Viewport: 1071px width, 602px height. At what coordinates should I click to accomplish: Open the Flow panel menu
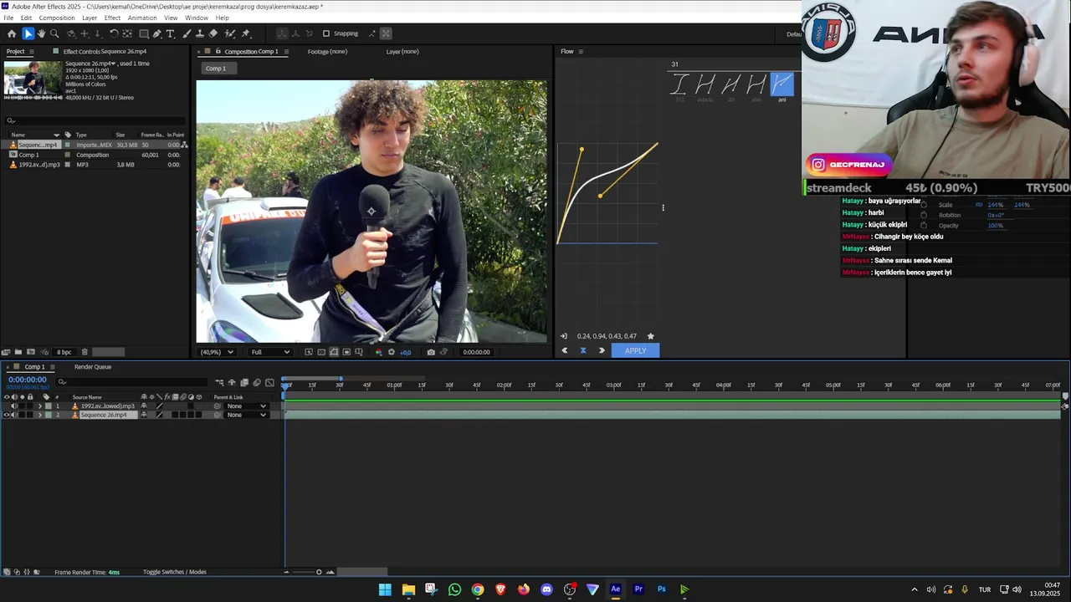[x=581, y=52]
